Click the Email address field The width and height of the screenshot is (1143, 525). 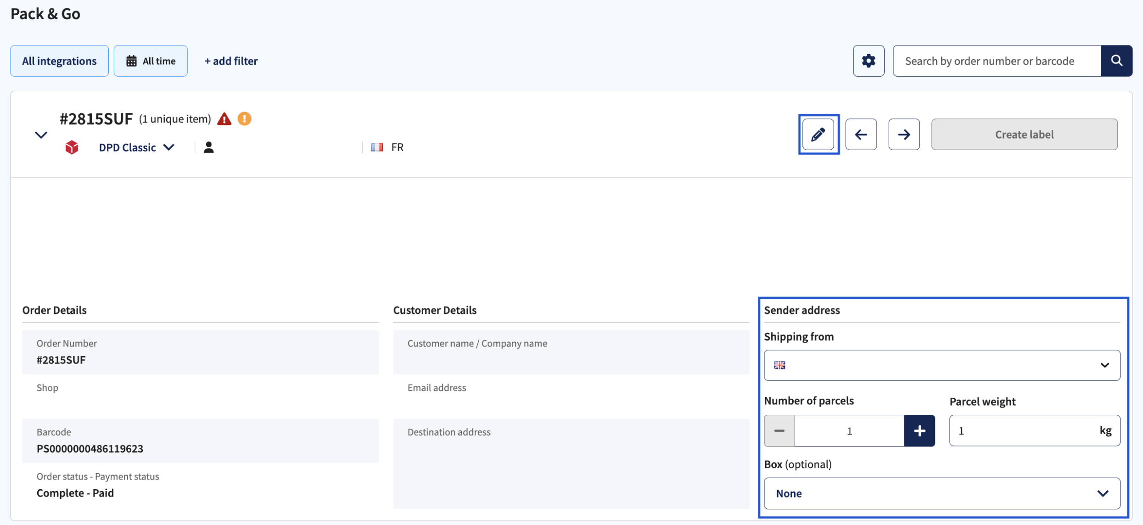(x=571, y=397)
